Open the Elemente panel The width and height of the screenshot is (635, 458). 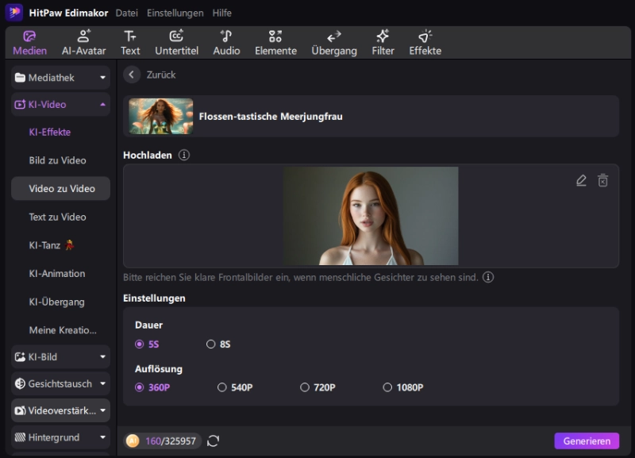tap(275, 43)
